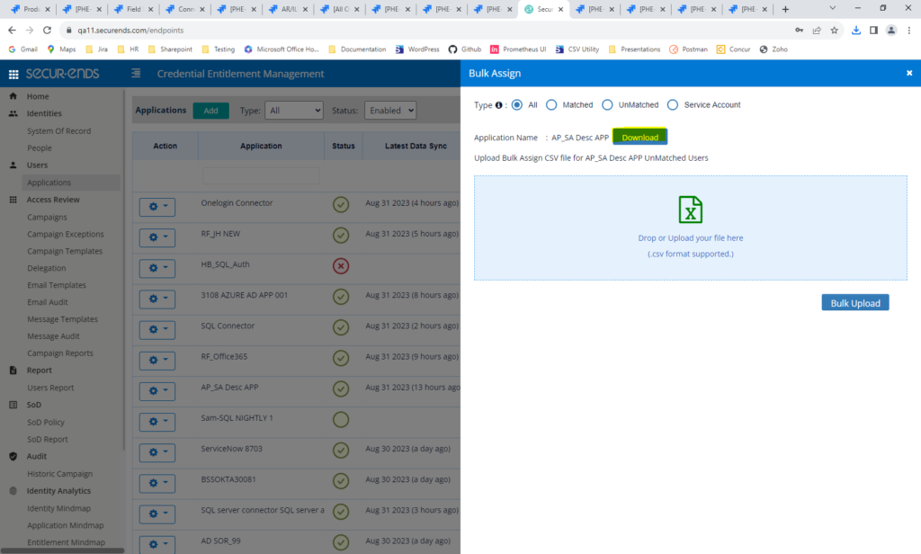The image size is (921, 554).
Task: Click the browser reload icon
Action: tap(47, 30)
